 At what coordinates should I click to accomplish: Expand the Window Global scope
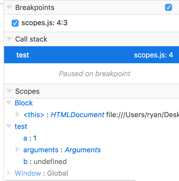[9, 173]
